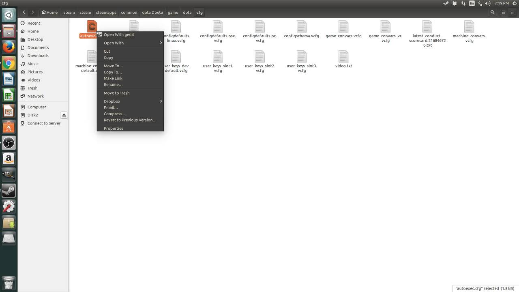Open the En keyboard layout indicator
The height and width of the screenshot is (292, 519).
tap(472, 3)
